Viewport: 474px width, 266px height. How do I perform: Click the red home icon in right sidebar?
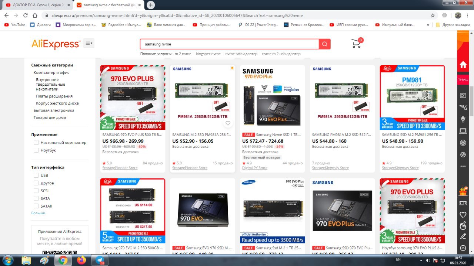point(463,65)
